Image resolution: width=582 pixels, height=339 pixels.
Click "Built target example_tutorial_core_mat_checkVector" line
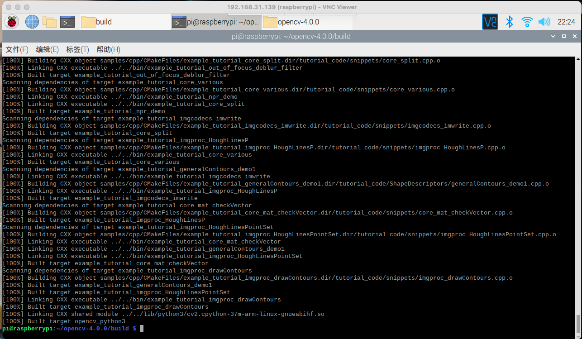click(x=105, y=263)
